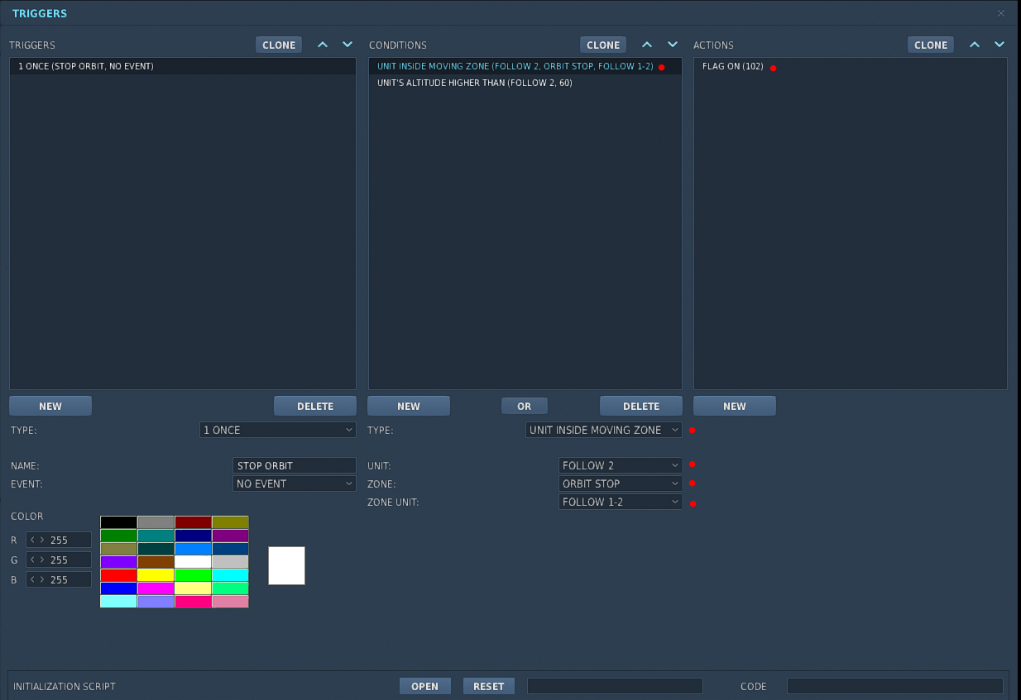Image resolution: width=1021 pixels, height=700 pixels.
Task: Delete the selected trigger
Action: 315,406
